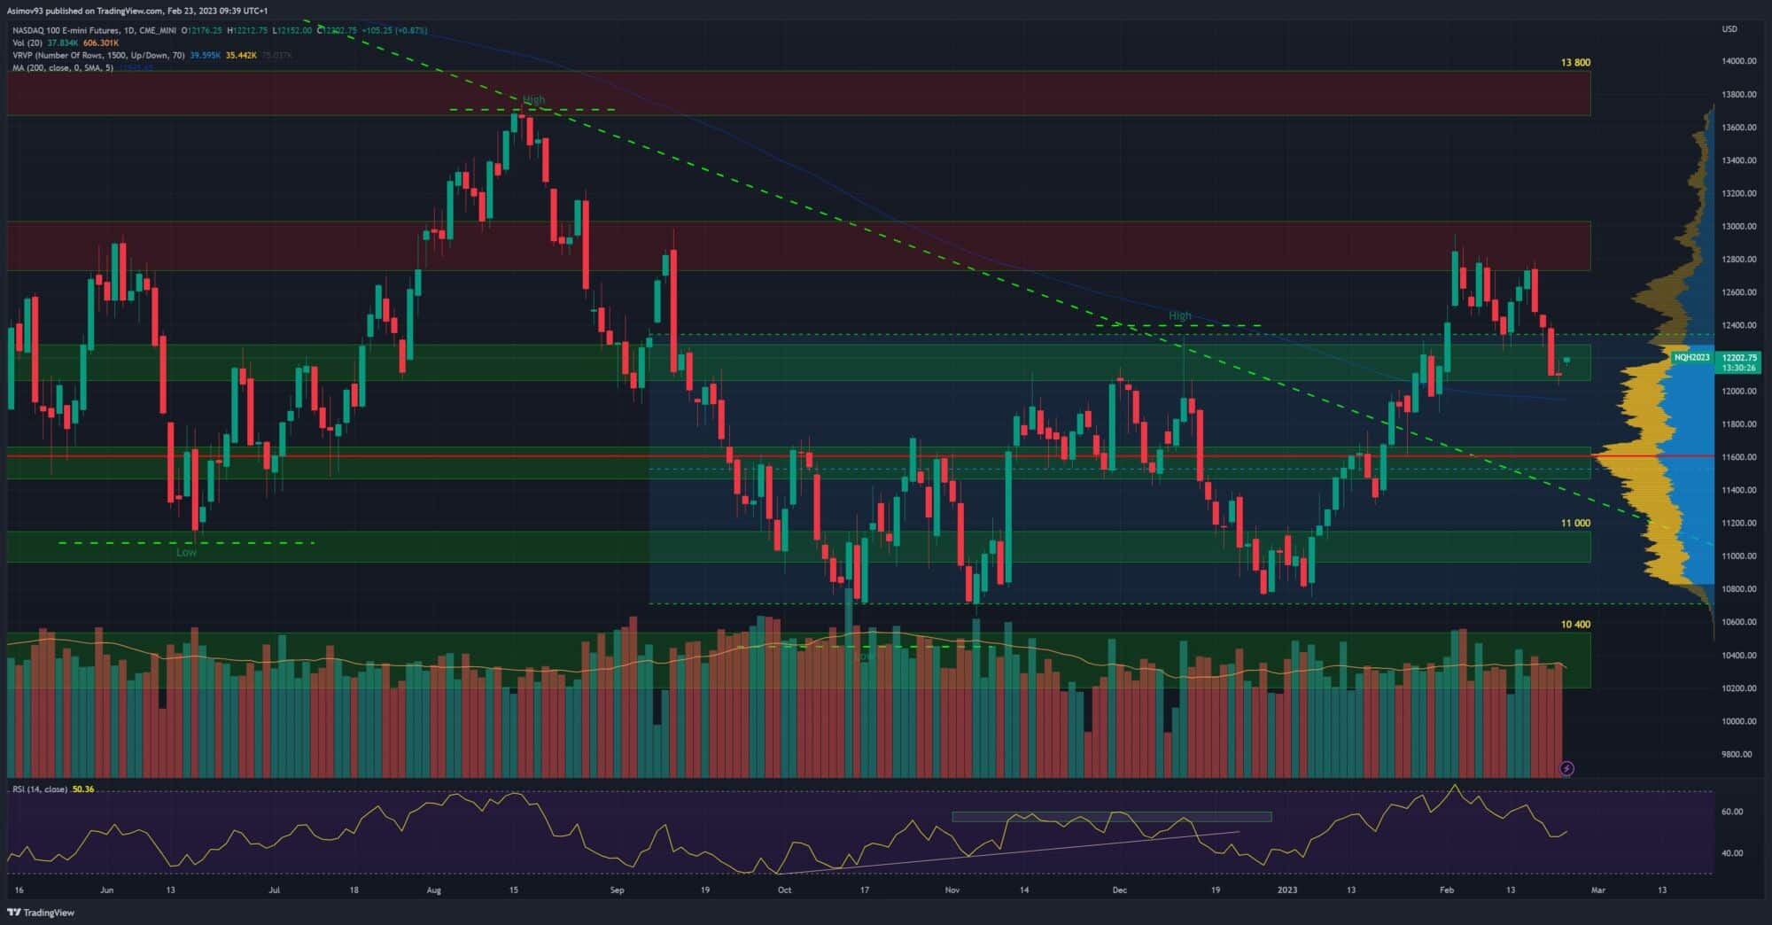
Task: Select the '10 400' support zone annotation
Action: click(1575, 624)
